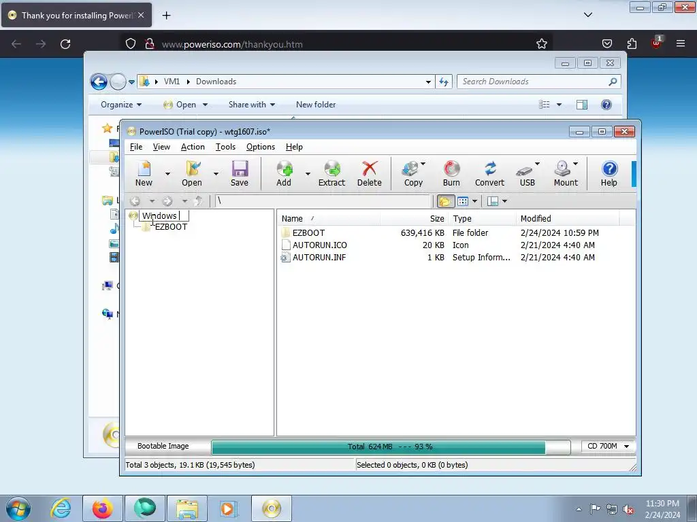Open PowerISO Help toolbar icon
Image resolution: width=697 pixels, height=522 pixels.
click(609, 173)
